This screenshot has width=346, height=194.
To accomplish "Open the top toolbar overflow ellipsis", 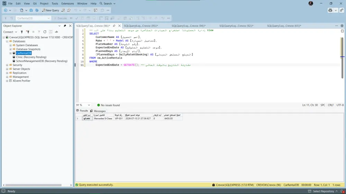I will (108, 10).
